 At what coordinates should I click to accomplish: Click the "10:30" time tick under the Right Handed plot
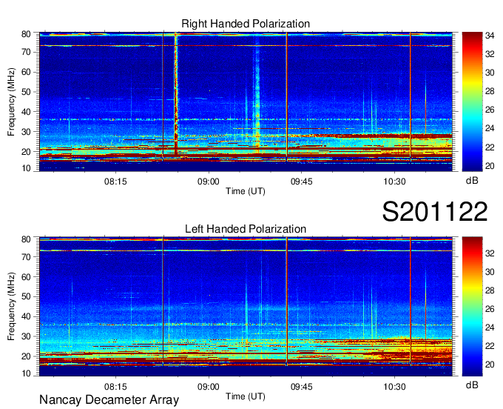394,182
